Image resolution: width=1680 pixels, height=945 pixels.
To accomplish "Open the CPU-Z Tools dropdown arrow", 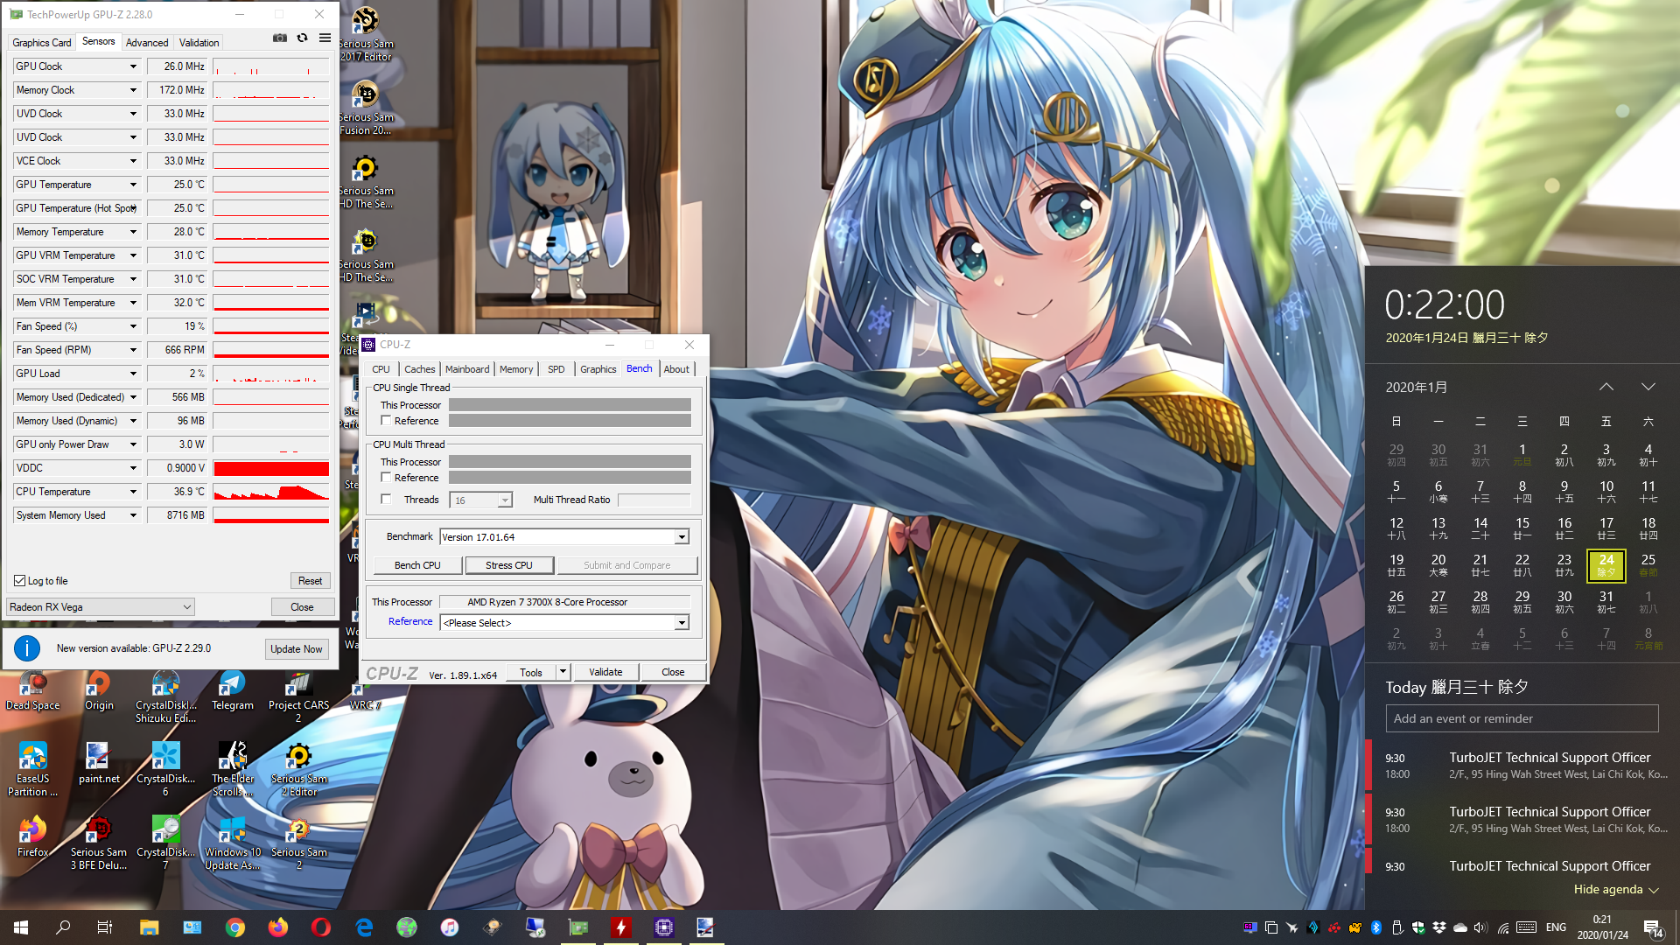I will [x=563, y=672].
